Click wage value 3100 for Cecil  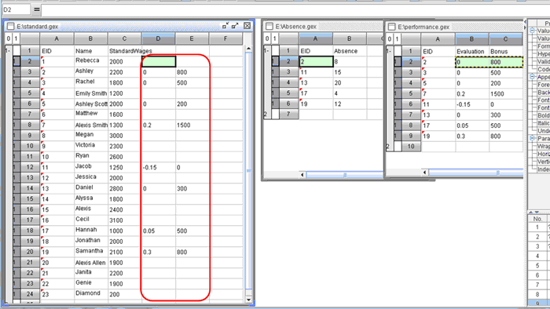(x=124, y=220)
